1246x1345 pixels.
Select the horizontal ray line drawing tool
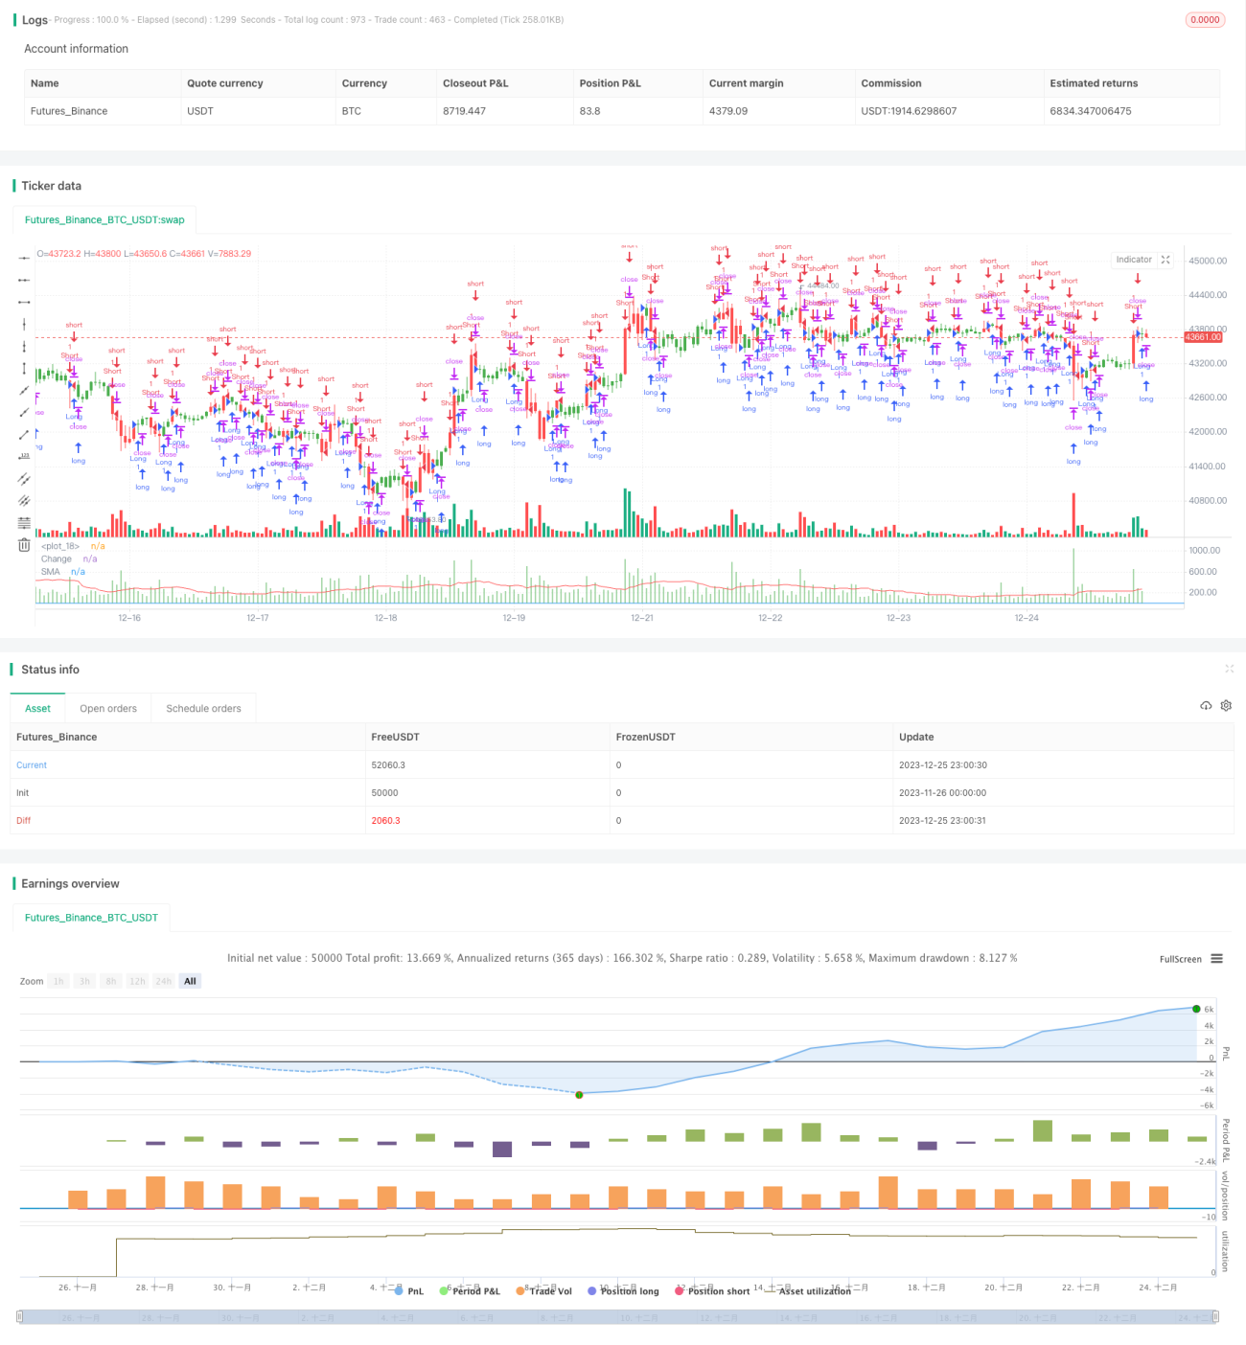24,280
